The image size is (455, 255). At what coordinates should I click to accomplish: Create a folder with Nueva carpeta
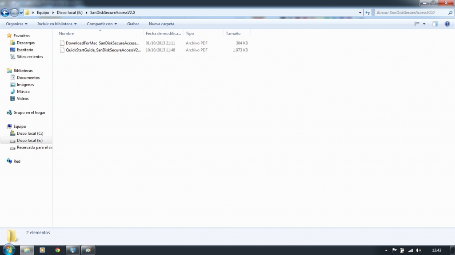point(161,24)
